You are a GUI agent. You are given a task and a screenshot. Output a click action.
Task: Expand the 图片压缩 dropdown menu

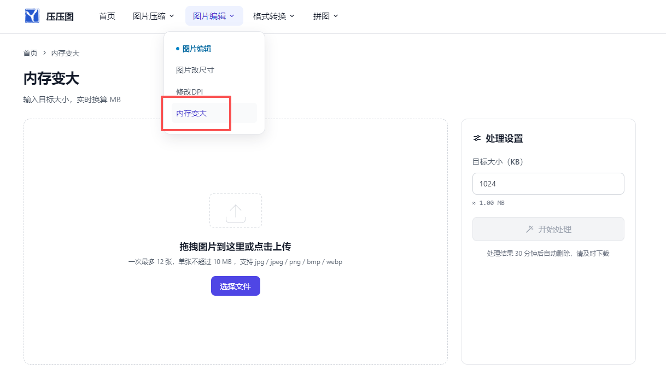coord(154,16)
